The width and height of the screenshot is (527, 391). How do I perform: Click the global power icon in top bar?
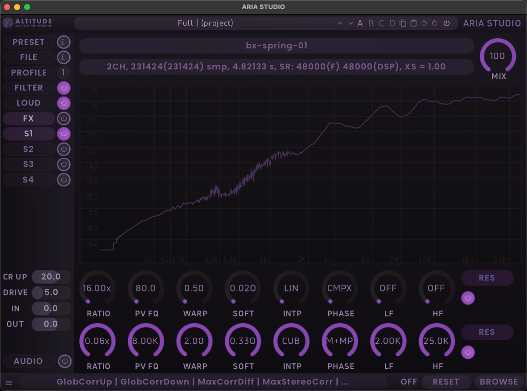(x=447, y=23)
